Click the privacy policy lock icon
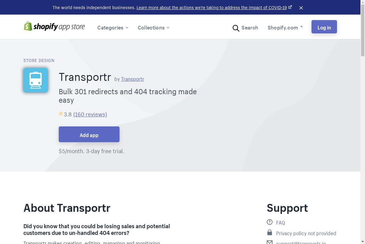 click(269, 232)
